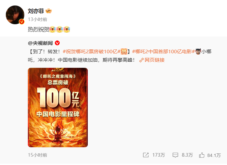Click the crown membership badge beside 刘亦菲
227x165 pixels.
pos(49,11)
